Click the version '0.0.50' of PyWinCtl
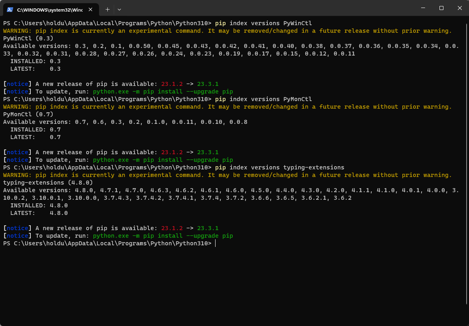The image size is (469, 326). point(139,46)
